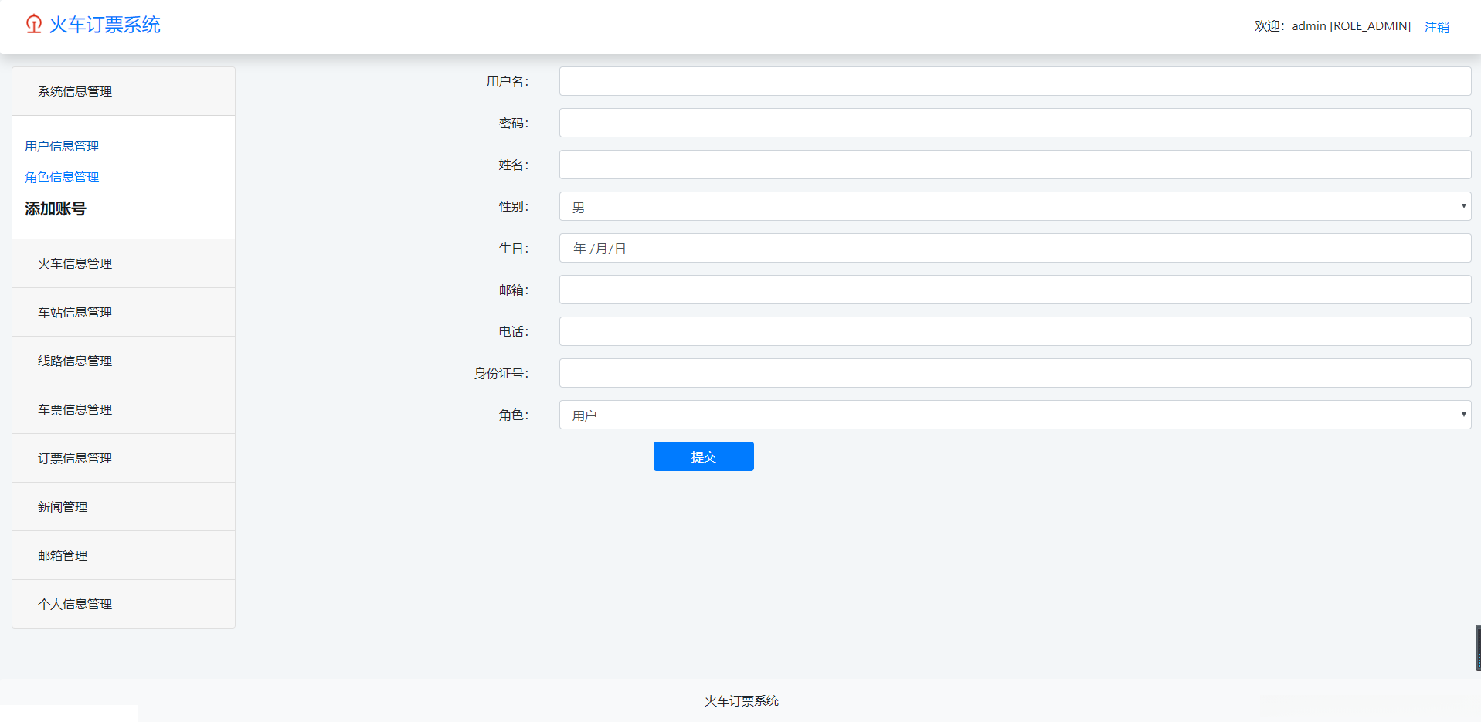Open 线路信息管理 section
1481x722 pixels.
(75, 361)
